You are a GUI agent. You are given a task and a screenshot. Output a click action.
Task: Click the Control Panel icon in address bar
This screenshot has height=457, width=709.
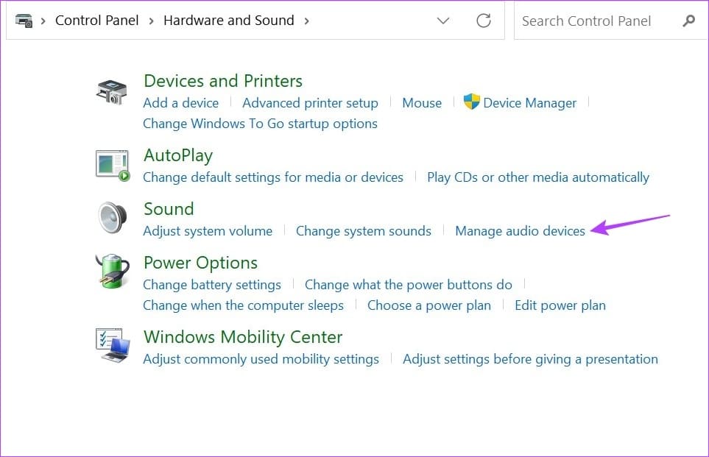[x=24, y=21]
